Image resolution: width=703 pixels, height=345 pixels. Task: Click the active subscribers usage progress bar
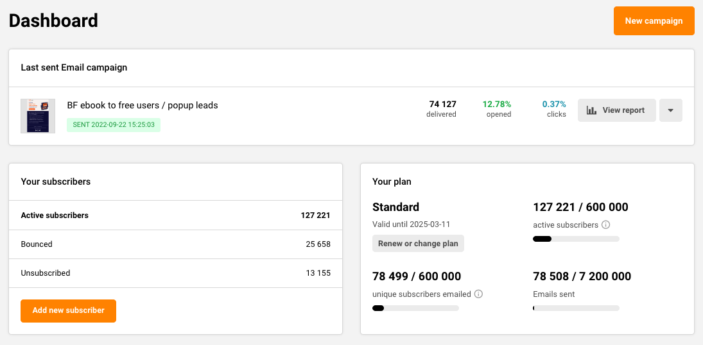pos(576,239)
